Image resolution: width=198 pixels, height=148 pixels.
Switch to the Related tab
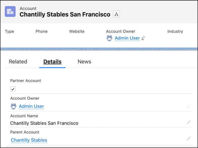coord(18,62)
